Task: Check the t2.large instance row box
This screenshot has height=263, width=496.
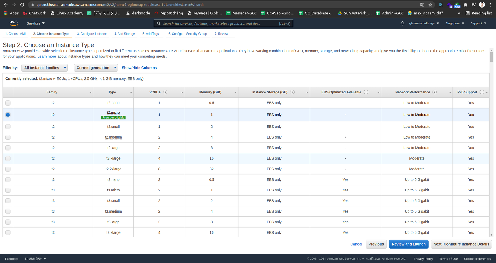Action: [x=8, y=148]
